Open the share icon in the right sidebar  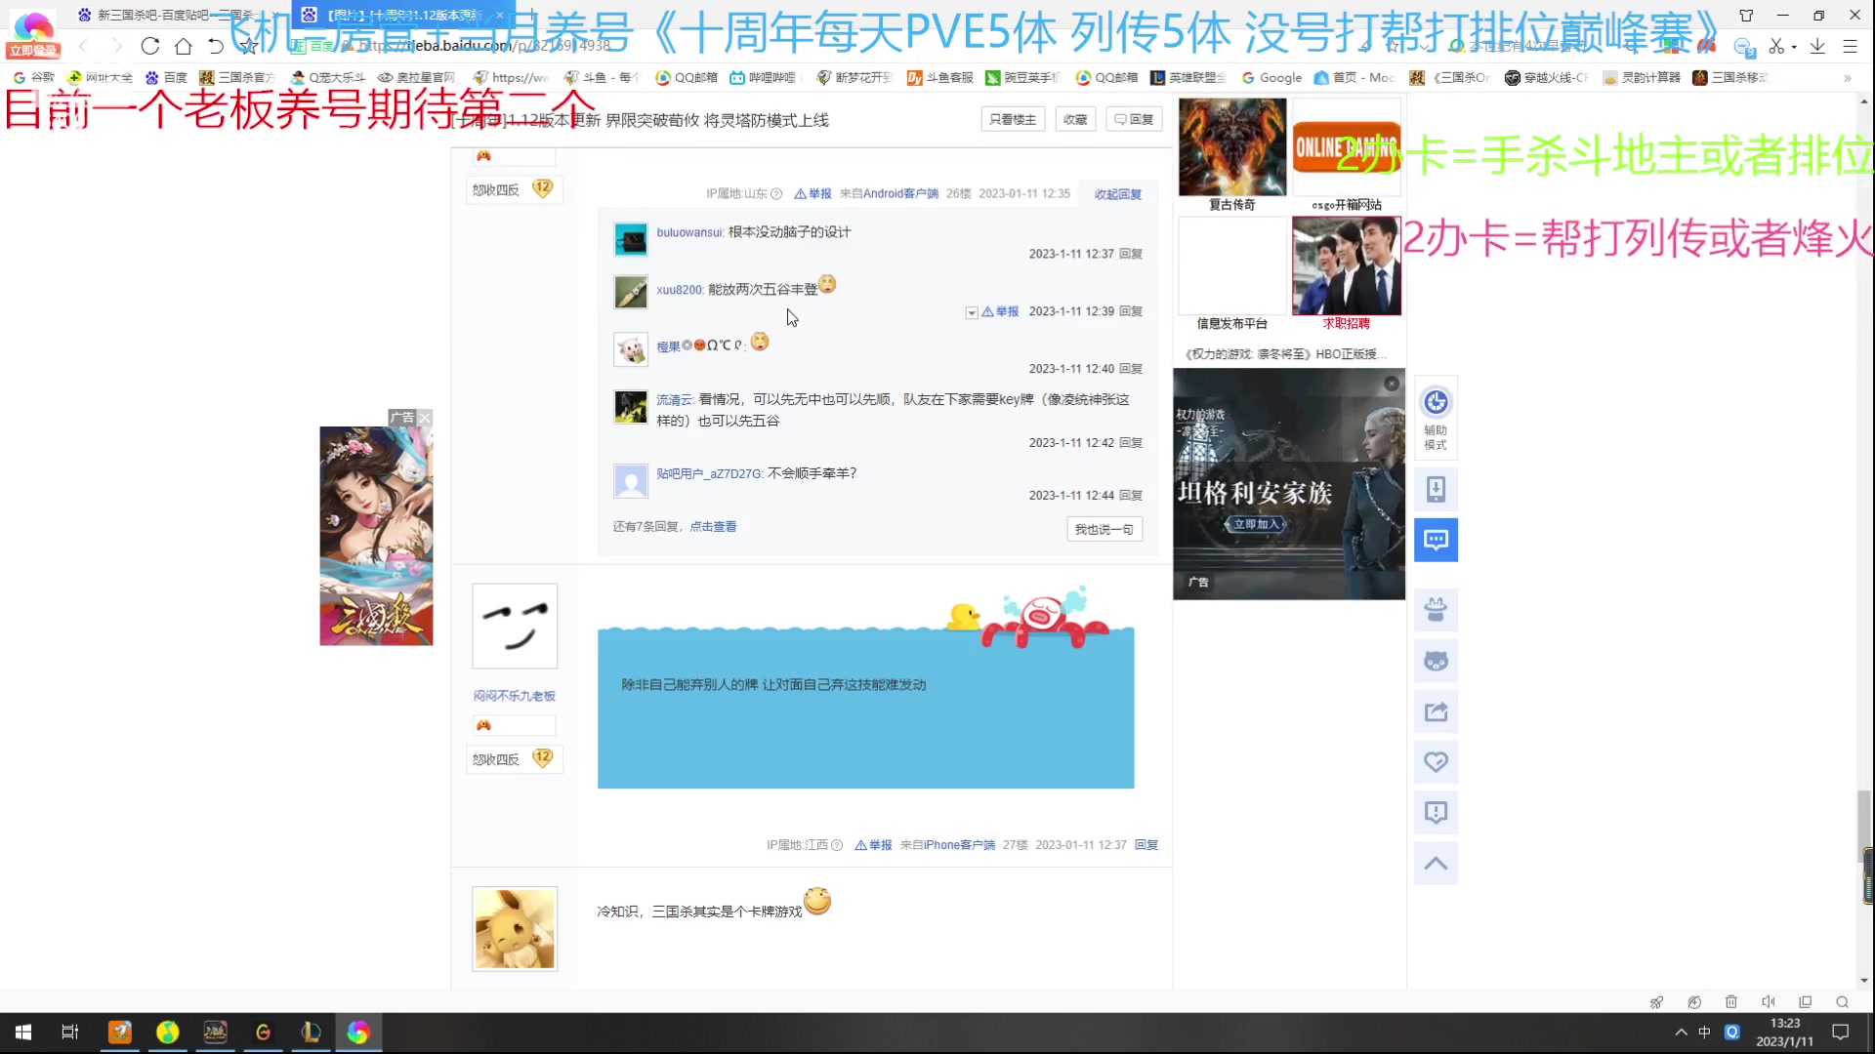(x=1436, y=711)
